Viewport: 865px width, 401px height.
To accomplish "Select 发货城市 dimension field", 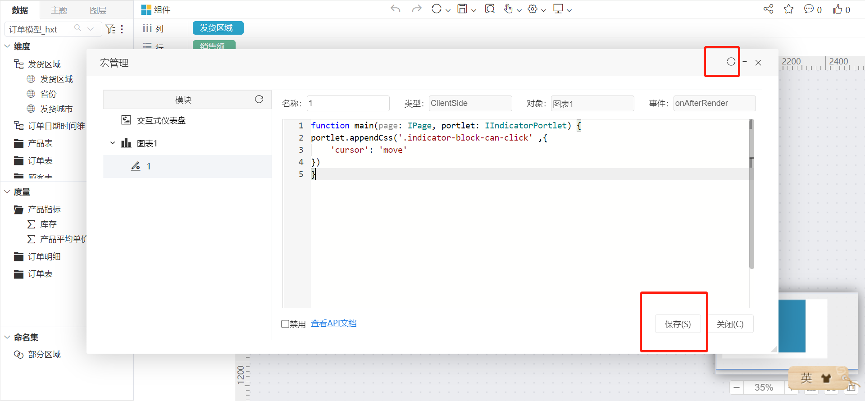I will point(56,109).
